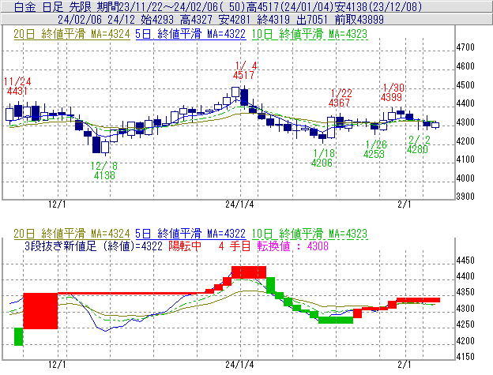Click the wide green block near 4250 in lower chart
Viewport: 493px width, 375px height.
pyautogui.click(x=336, y=320)
